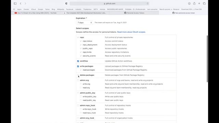Open the LinkedIn bookmark

point(78,9)
